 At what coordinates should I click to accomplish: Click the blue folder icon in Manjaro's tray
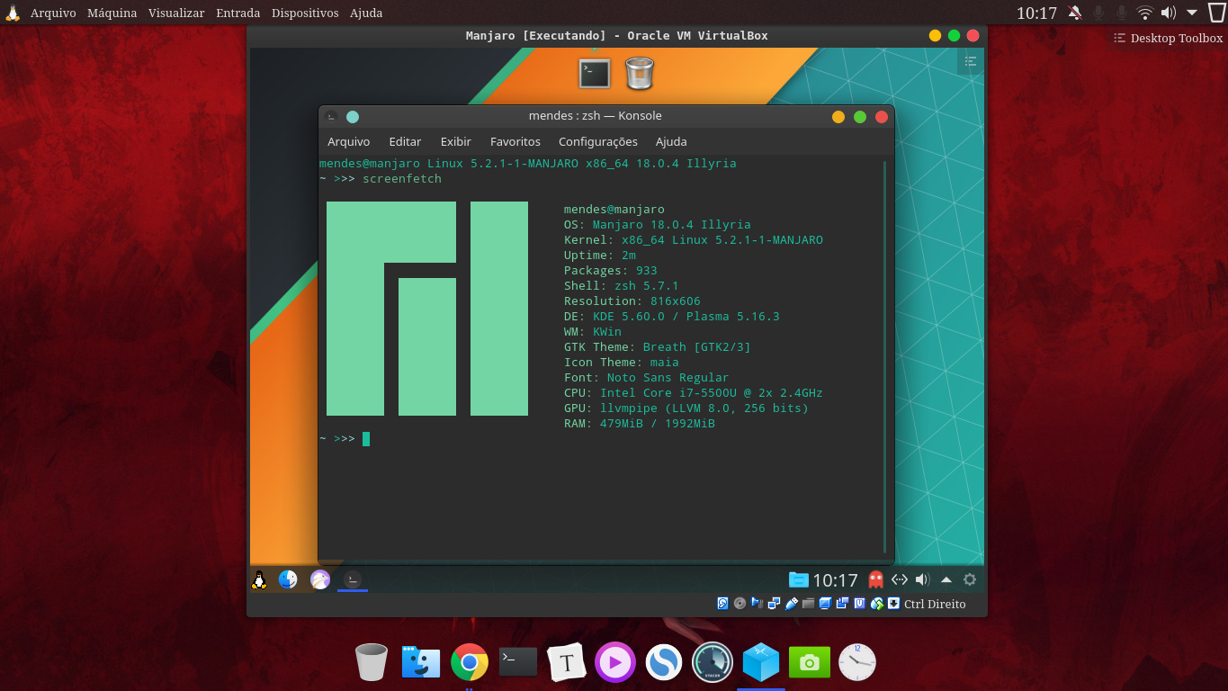point(798,580)
